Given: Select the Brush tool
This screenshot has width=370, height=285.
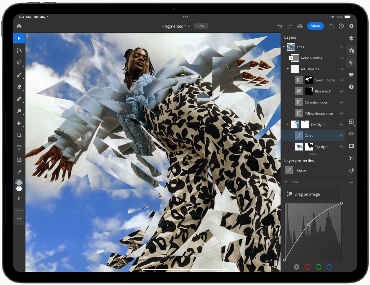Looking at the screenshot, I should tap(19, 75).
